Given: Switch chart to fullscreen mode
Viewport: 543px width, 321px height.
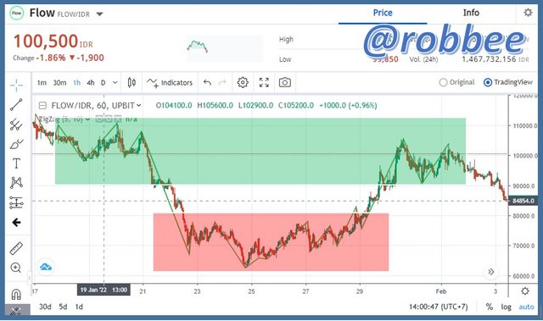Looking at the screenshot, I should [x=264, y=82].
